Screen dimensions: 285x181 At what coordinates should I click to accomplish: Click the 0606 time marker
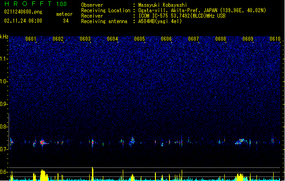coord(166,39)
